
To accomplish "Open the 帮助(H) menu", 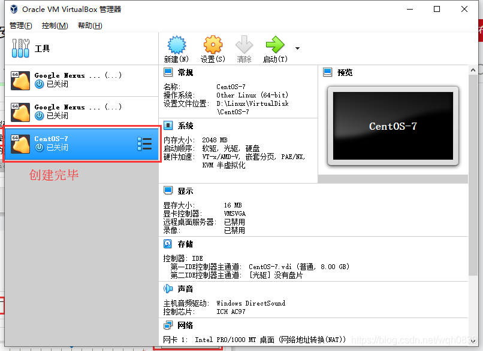I will click(90, 26).
